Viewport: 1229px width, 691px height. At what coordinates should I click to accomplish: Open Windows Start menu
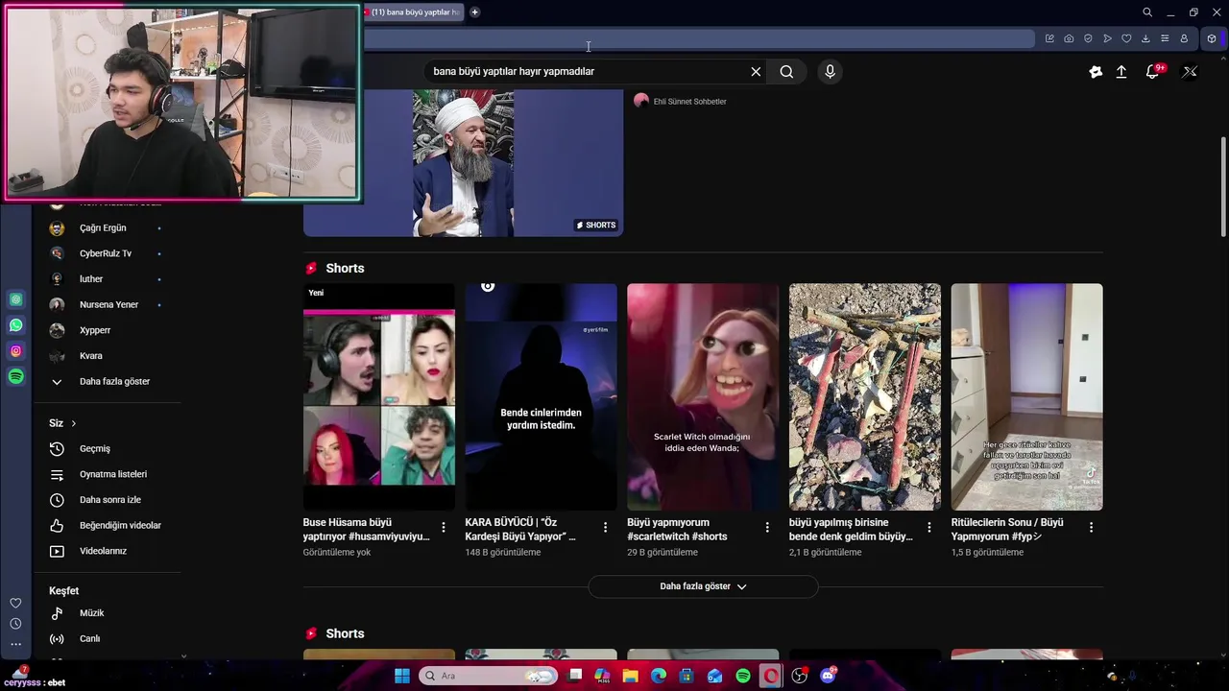402,676
